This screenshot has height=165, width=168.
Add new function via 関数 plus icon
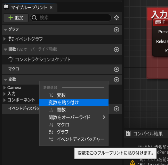117,50
